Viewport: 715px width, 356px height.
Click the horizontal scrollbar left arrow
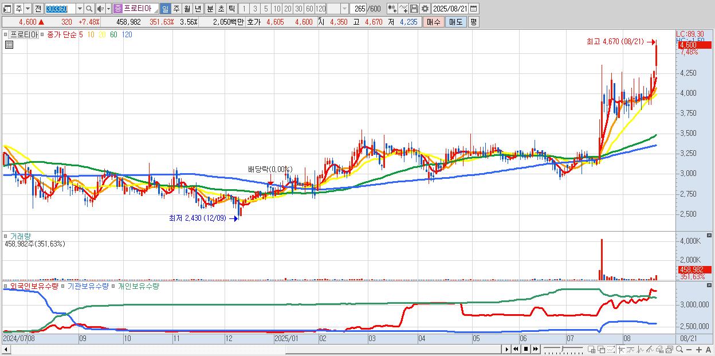coord(6,349)
